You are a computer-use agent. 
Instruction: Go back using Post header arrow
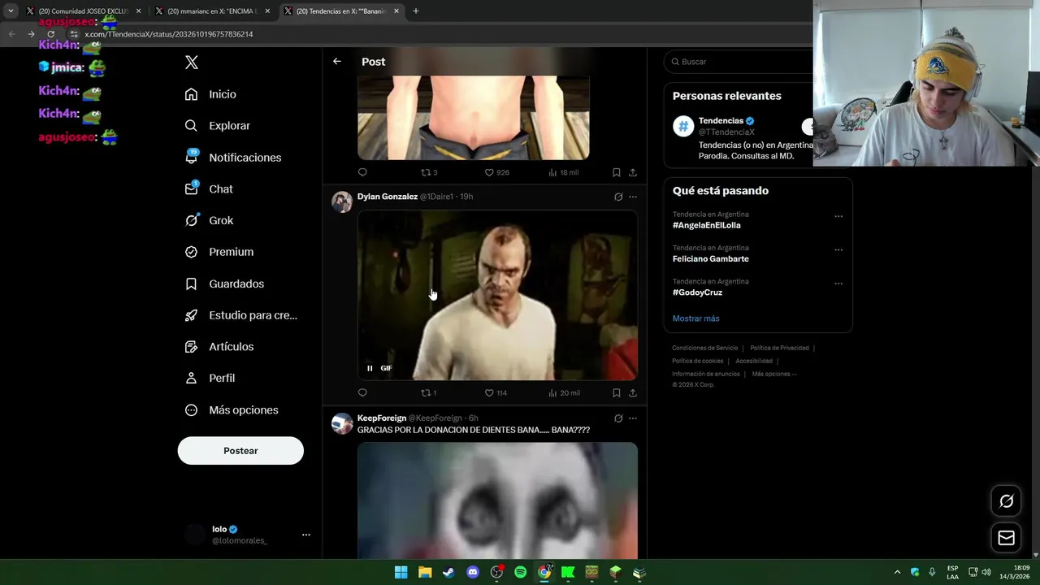(337, 62)
